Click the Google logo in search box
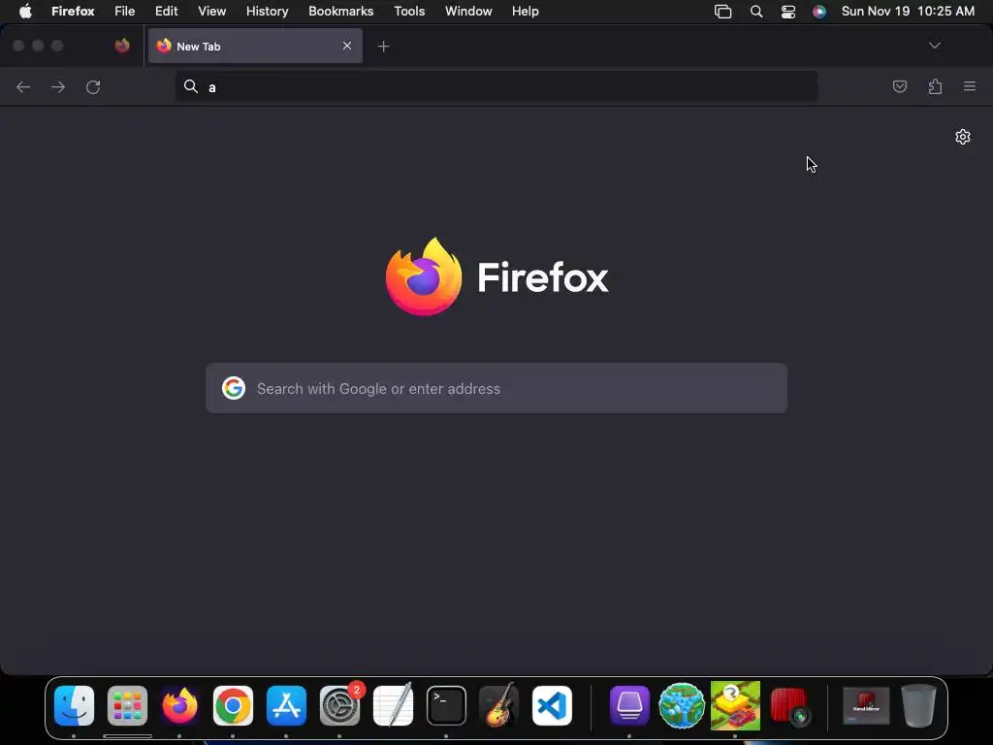This screenshot has width=993, height=745. [233, 388]
